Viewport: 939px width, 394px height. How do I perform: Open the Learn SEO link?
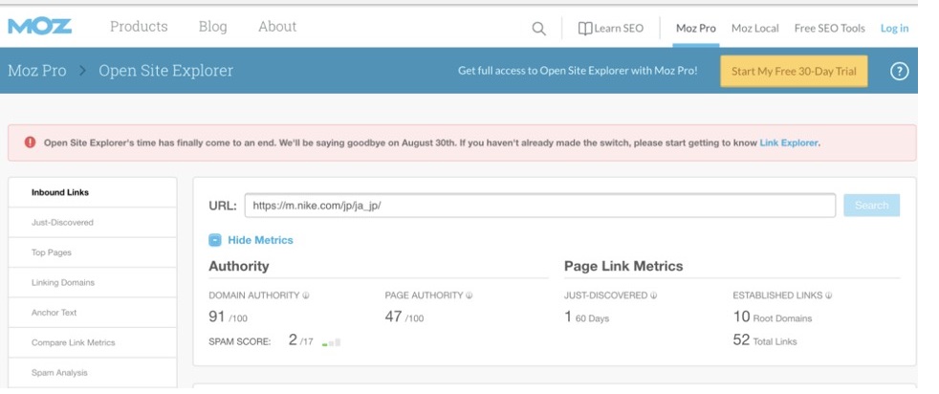click(x=611, y=28)
